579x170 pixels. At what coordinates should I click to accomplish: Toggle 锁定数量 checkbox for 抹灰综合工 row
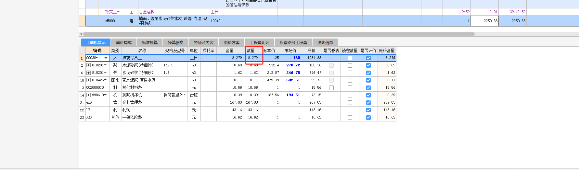point(350,58)
